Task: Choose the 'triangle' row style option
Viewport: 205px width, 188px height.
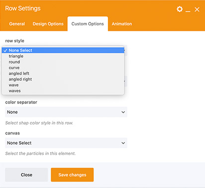Action: pos(63,56)
